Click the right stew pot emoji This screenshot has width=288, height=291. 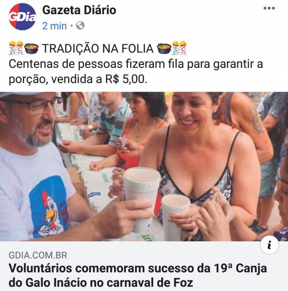pos(164,48)
